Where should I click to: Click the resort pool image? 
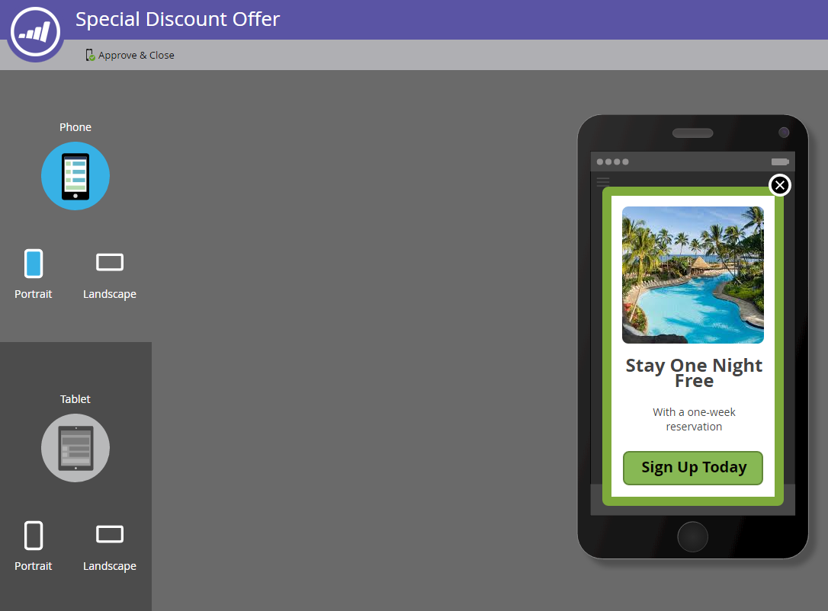pos(693,275)
